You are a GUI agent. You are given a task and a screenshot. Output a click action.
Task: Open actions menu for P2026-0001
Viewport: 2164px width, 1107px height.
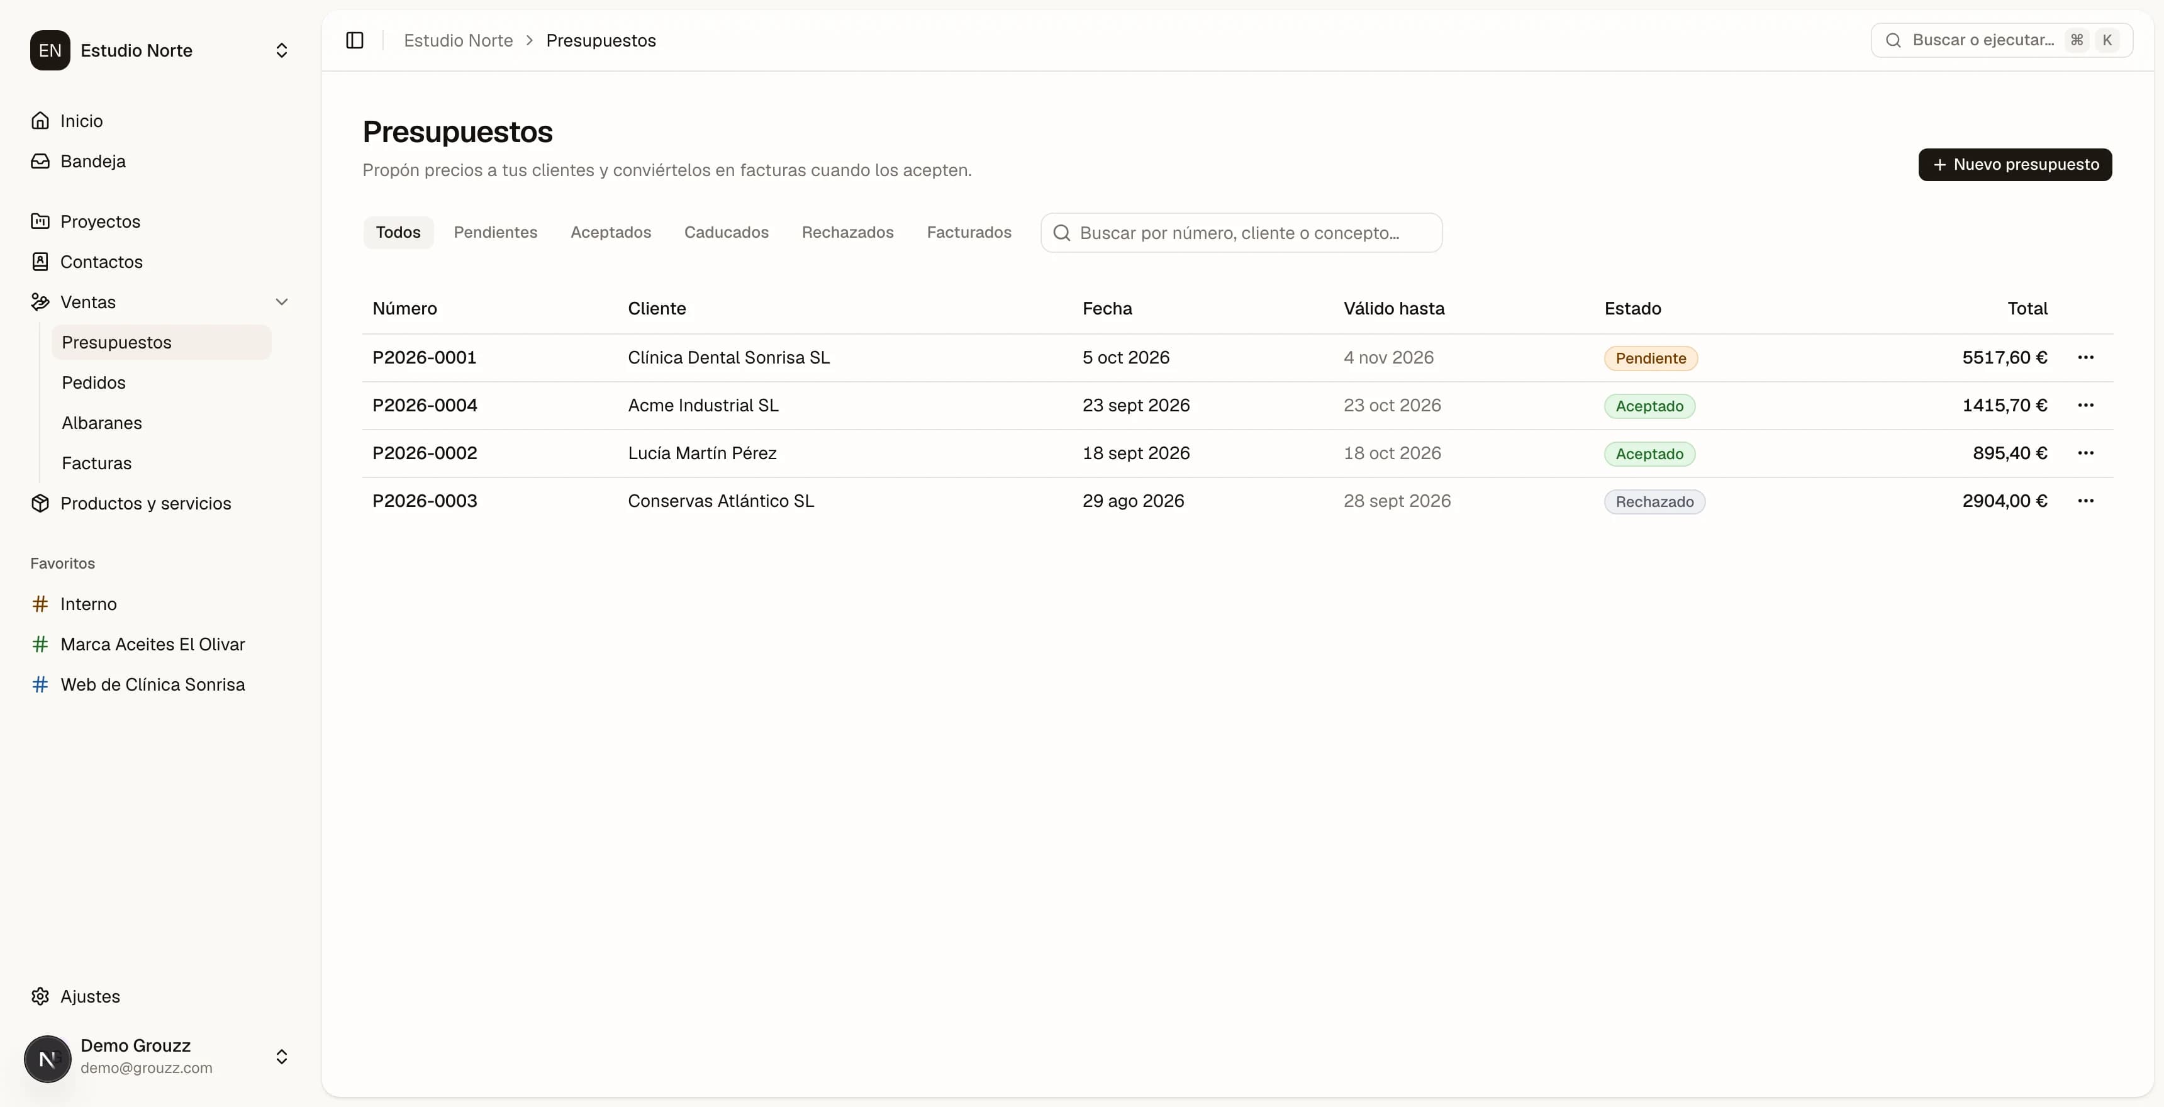tap(2085, 358)
